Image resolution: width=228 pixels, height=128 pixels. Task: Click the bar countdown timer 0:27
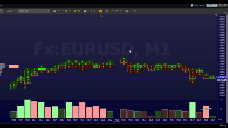pyautogui.click(x=222, y=80)
